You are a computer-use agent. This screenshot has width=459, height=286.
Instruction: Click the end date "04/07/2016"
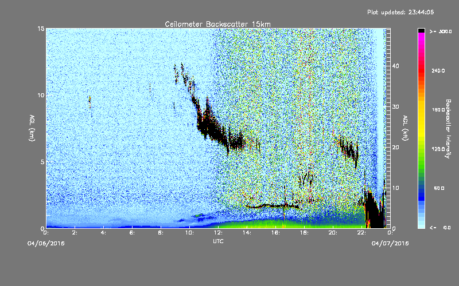(390, 244)
